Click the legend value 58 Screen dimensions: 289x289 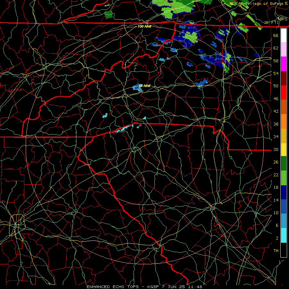point(276,61)
